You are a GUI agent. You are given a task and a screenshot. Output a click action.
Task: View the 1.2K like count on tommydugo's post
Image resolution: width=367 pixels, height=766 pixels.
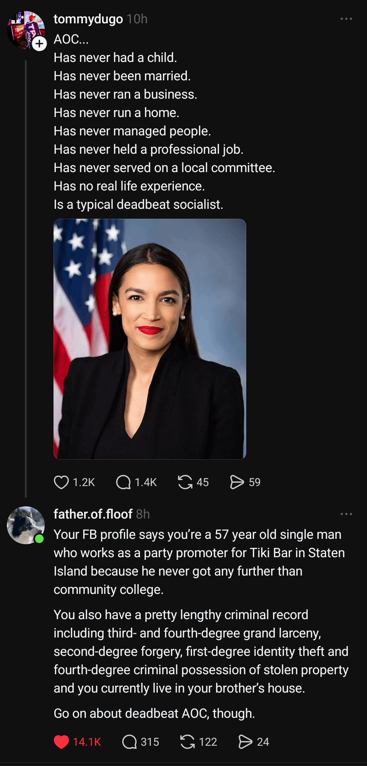tap(84, 482)
